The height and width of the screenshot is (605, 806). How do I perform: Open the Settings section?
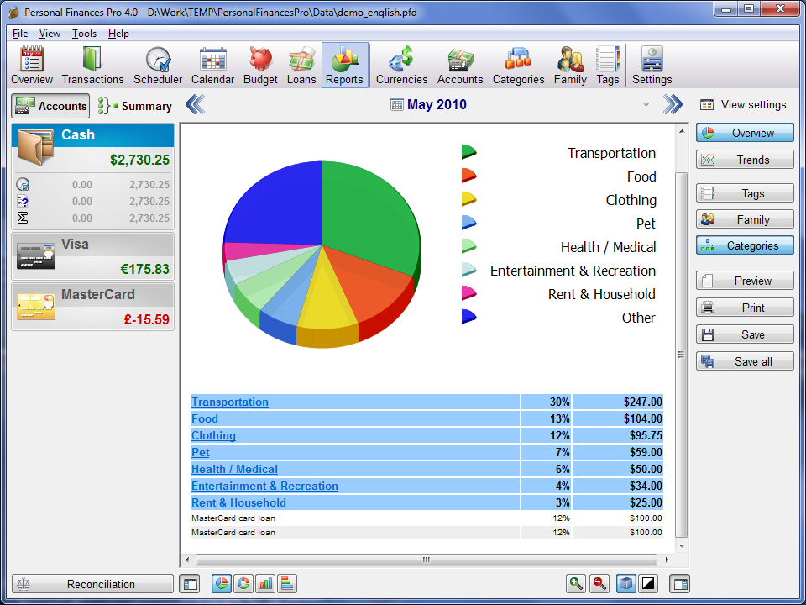coord(652,66)
